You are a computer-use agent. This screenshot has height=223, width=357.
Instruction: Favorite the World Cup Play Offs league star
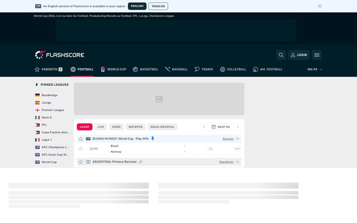(81, 139)
